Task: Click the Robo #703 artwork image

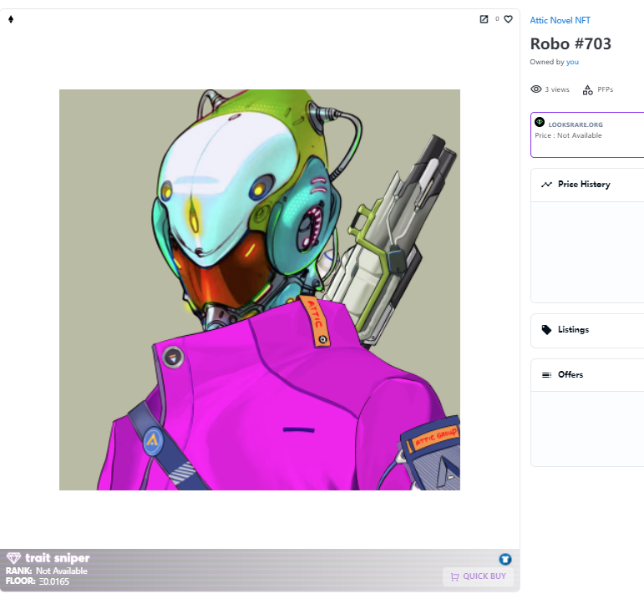Action: (260, 290)
